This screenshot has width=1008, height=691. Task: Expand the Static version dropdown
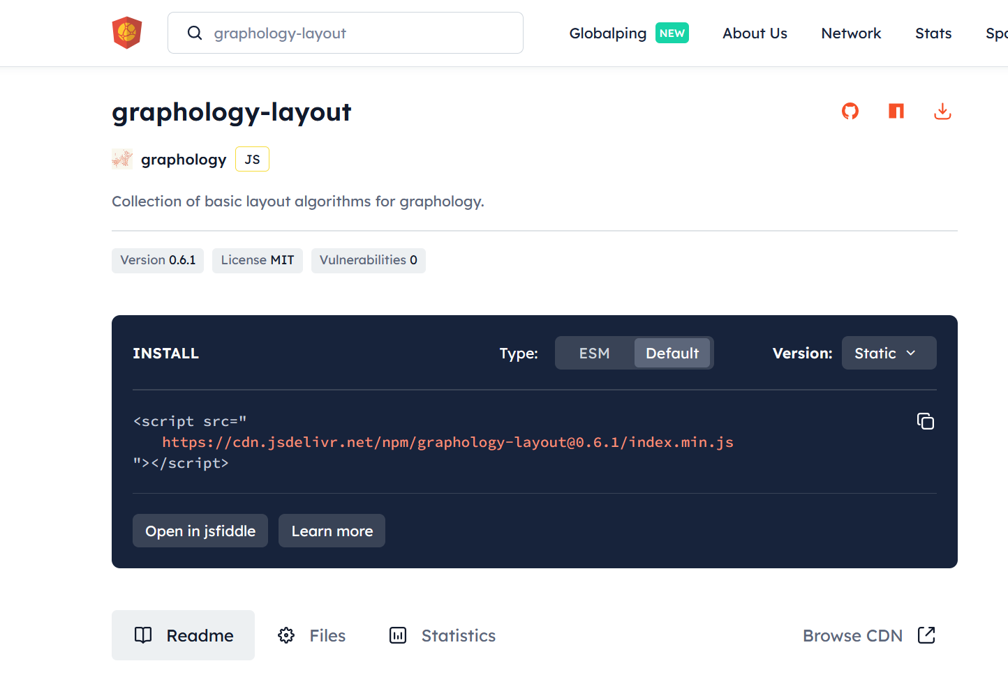coord(888,354)
